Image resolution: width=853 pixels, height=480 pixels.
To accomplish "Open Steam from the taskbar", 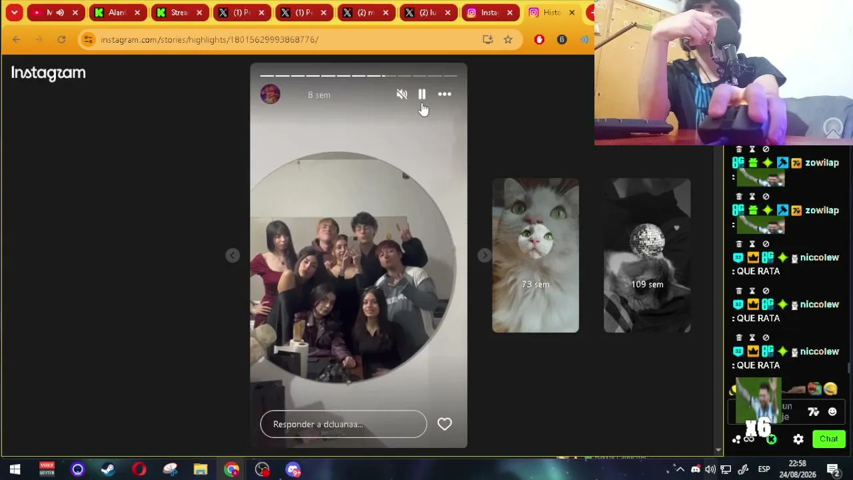I will [108, 469].
